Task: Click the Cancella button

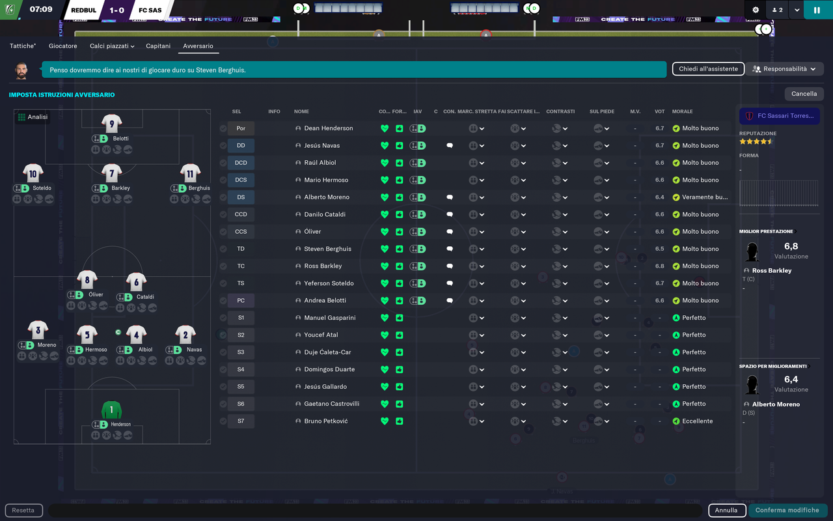Action: (804, 94)
